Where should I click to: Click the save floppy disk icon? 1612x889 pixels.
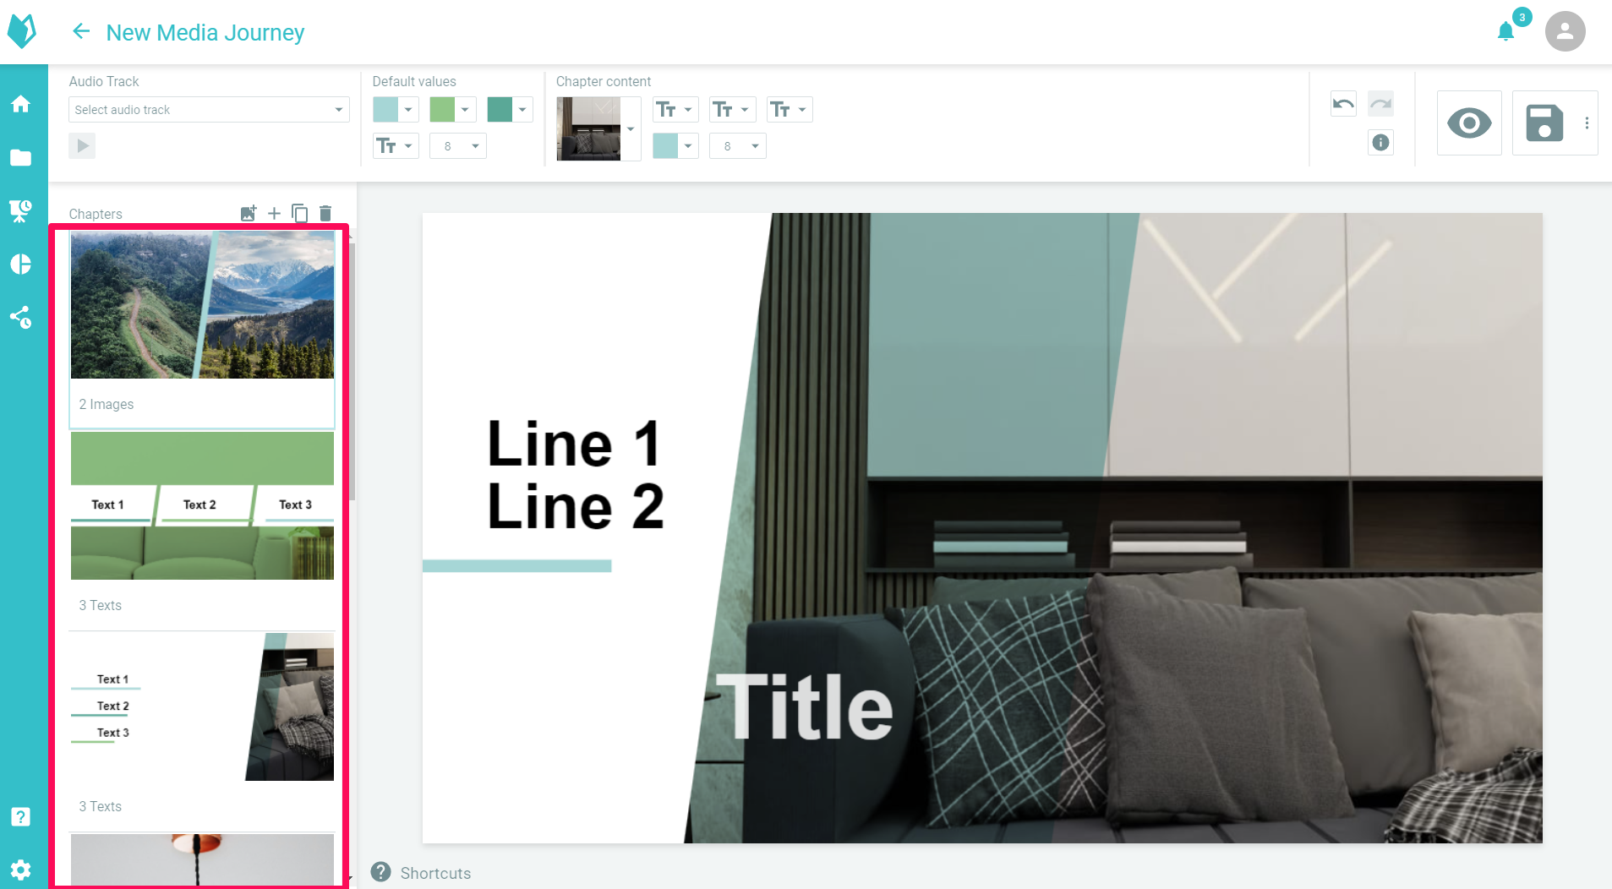tap(1544, 123)
